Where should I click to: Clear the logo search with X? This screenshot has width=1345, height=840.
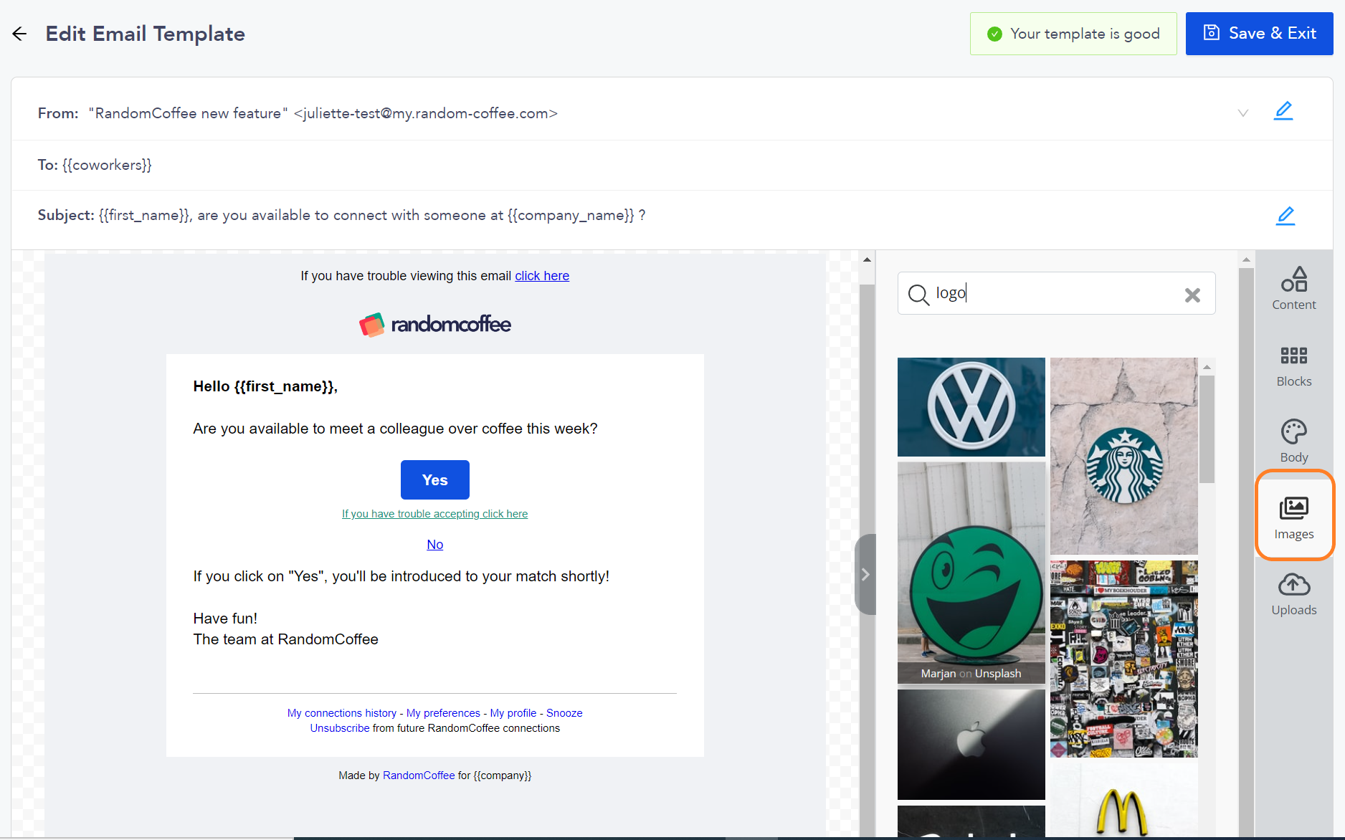tap(1192, 295)
